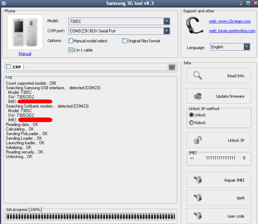
Task: Click log line 'Searching Samsung USB interface...'
Action: click(53, 88)
